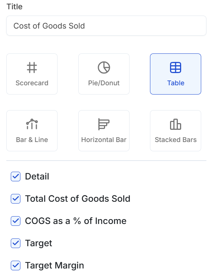Choose the Stacked Bars chart icon
209x277 pixels.
pyautogui.click(x=176, y=124)
